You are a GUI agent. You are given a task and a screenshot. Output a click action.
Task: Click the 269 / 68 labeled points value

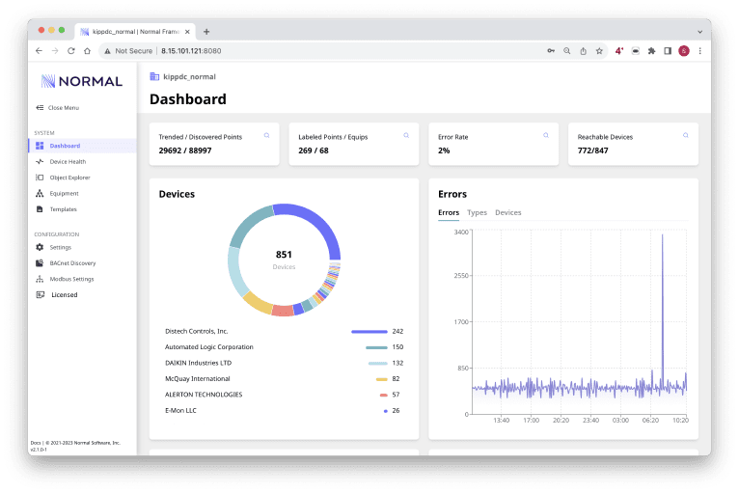click(x=314, y=151)
